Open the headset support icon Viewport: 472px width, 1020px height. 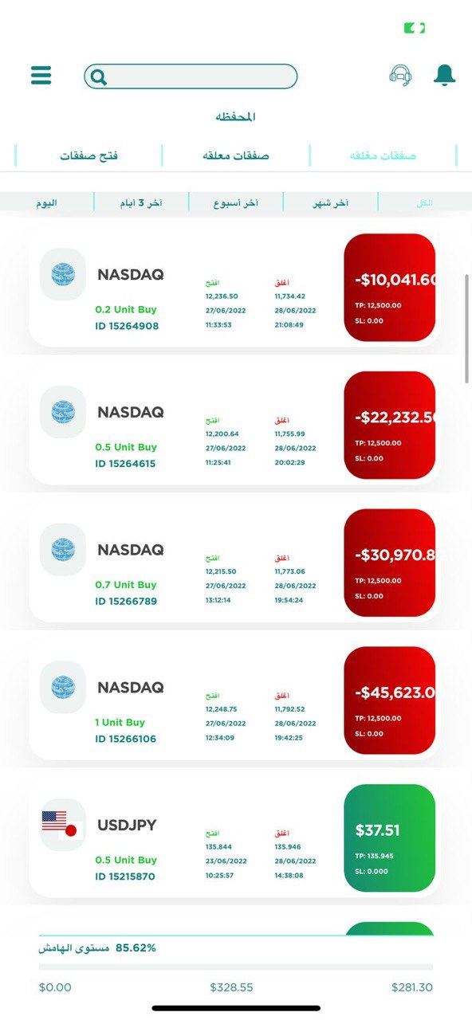click(401, 76)
